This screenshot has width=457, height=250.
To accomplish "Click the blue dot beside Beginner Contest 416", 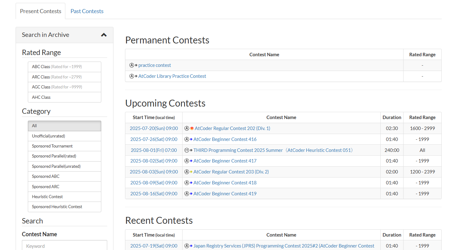I will tap(191, 139).
